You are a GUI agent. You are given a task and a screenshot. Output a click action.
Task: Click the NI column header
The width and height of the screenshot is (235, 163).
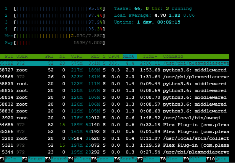pyautogui.click(x=62, y=57)
